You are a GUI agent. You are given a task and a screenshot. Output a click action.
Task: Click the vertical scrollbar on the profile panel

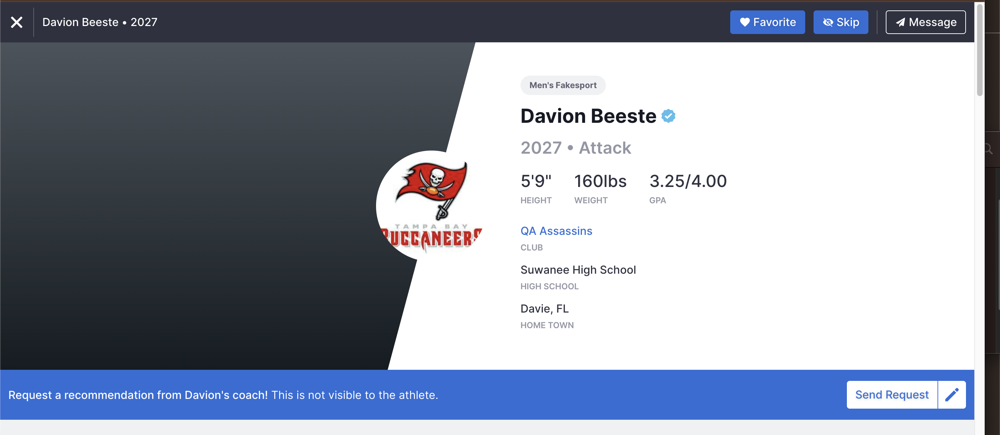coord(980,50)
